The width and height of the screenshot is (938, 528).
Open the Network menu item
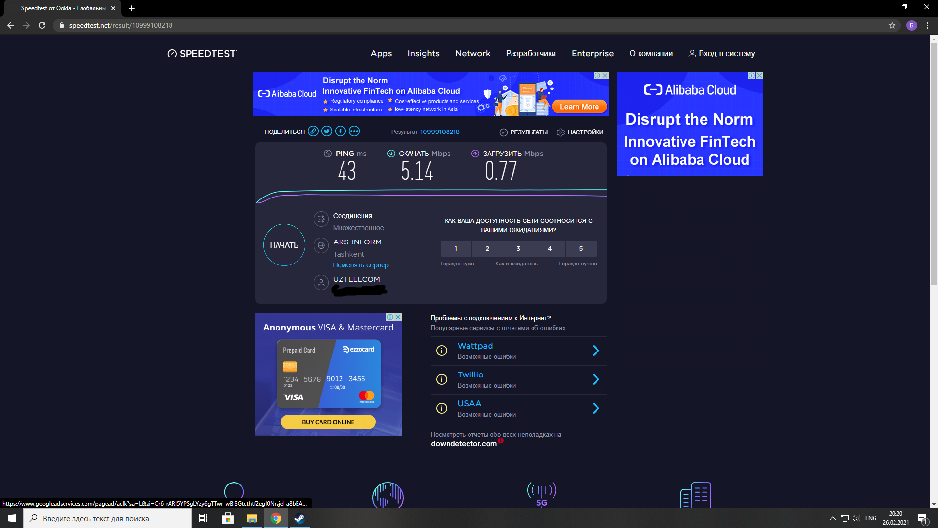(471, 53)
